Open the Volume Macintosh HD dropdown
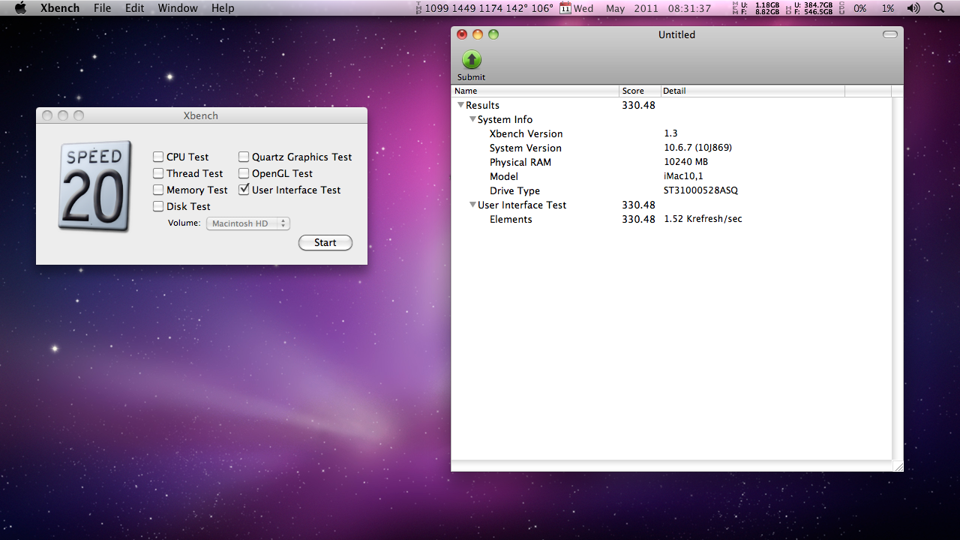The height and width of the screenshot is (540, 960). tap(248, 223)
